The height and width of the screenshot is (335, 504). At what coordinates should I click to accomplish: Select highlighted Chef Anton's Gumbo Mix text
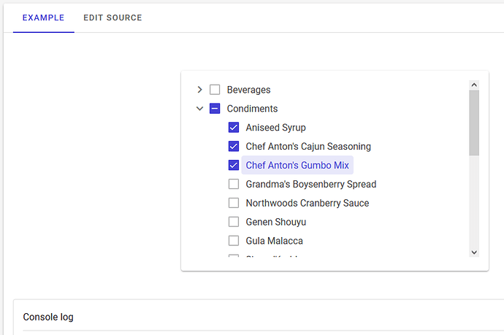coord(297,165)
